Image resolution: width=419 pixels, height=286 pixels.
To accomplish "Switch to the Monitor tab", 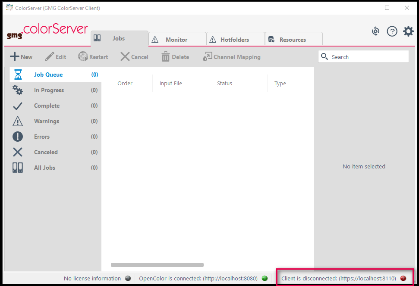I will point(177,40).
